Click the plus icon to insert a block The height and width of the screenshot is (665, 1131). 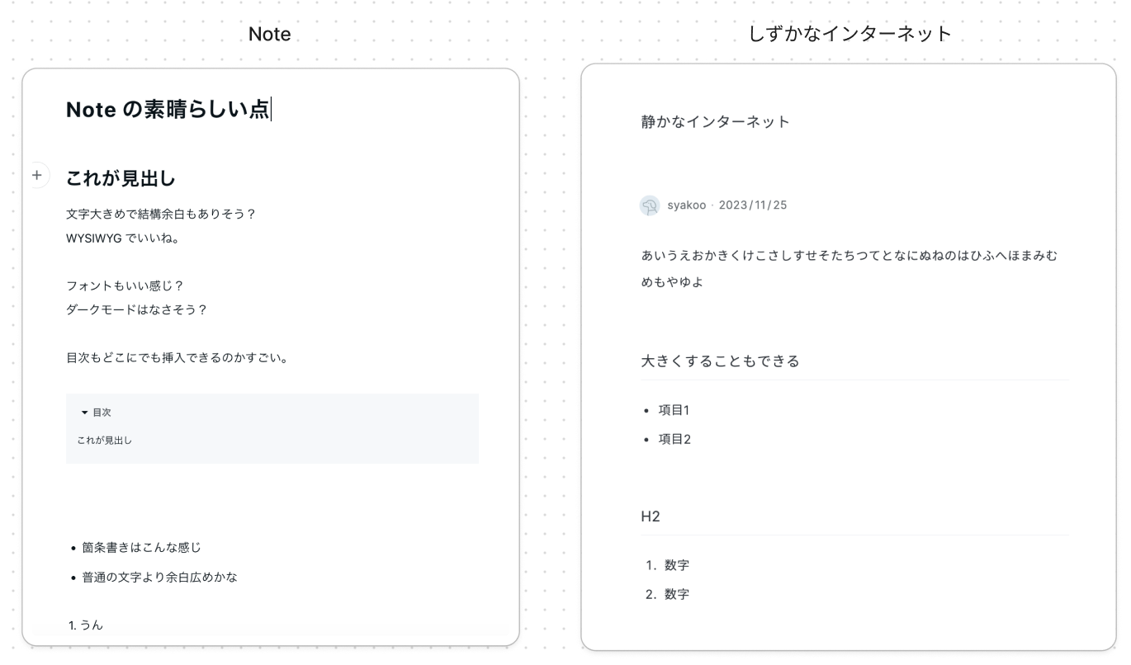36,174
